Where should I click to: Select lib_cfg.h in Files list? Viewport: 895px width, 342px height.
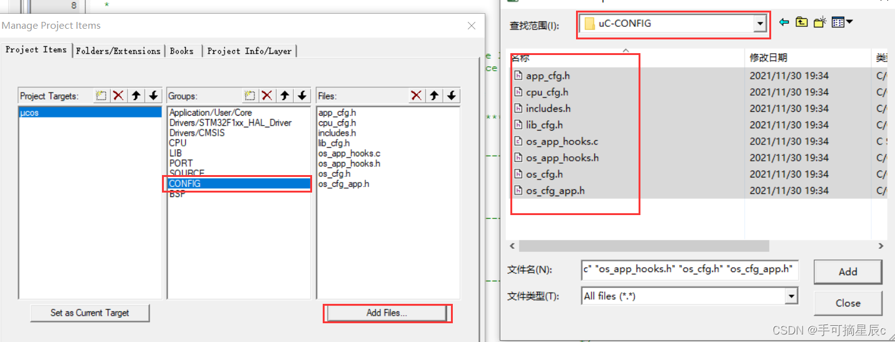[335, 143]
